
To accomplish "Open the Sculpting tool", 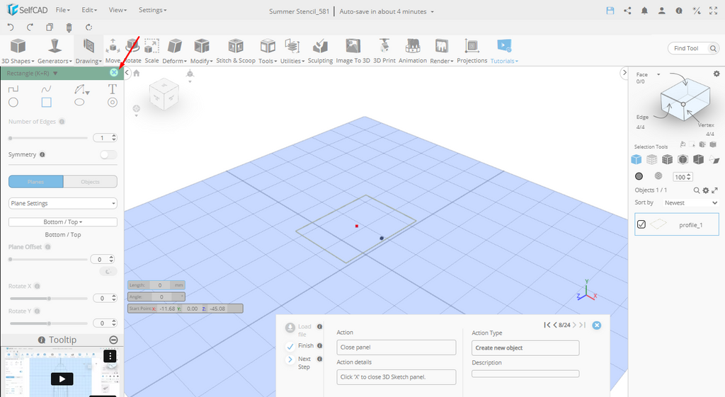I will click(320, 51).
